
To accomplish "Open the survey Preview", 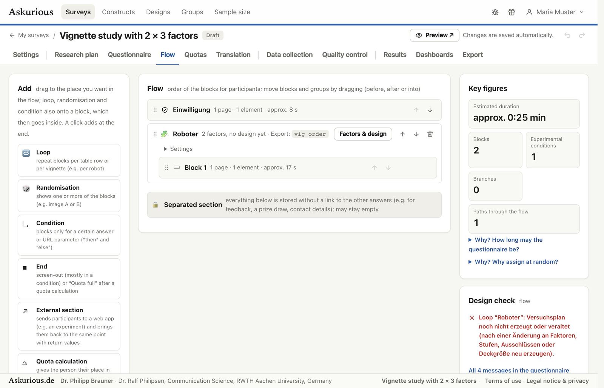I will click(435, 35).
